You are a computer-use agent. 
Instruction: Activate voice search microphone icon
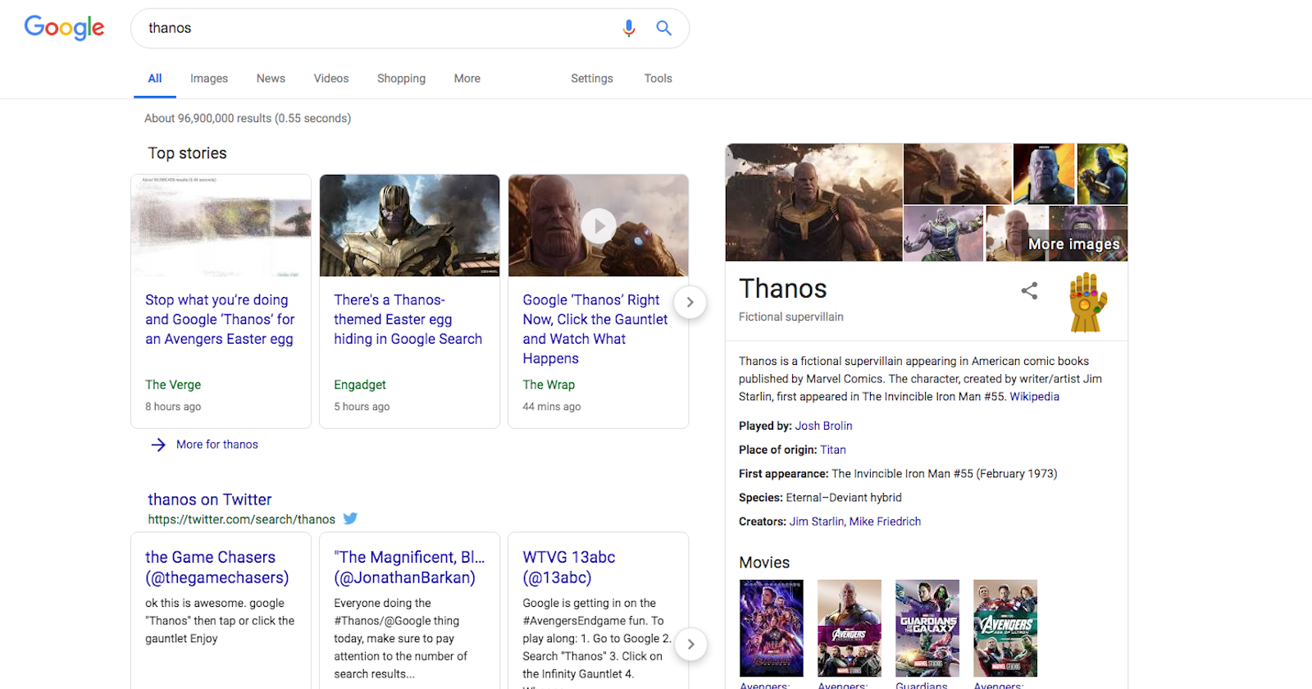629,28
